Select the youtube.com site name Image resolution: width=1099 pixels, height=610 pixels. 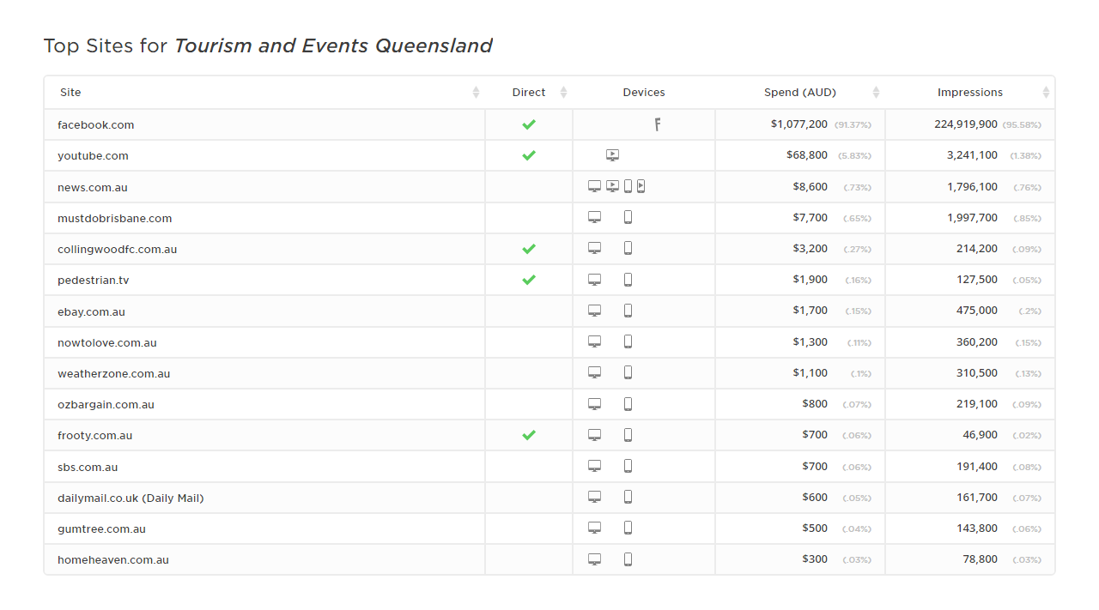click(x=93, y=155)
